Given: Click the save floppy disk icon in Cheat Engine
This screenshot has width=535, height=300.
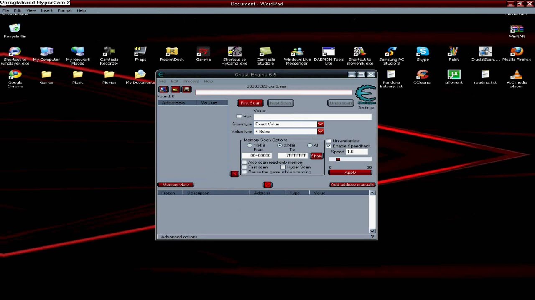Looking at the screenshot, I should tap(187, 90).
